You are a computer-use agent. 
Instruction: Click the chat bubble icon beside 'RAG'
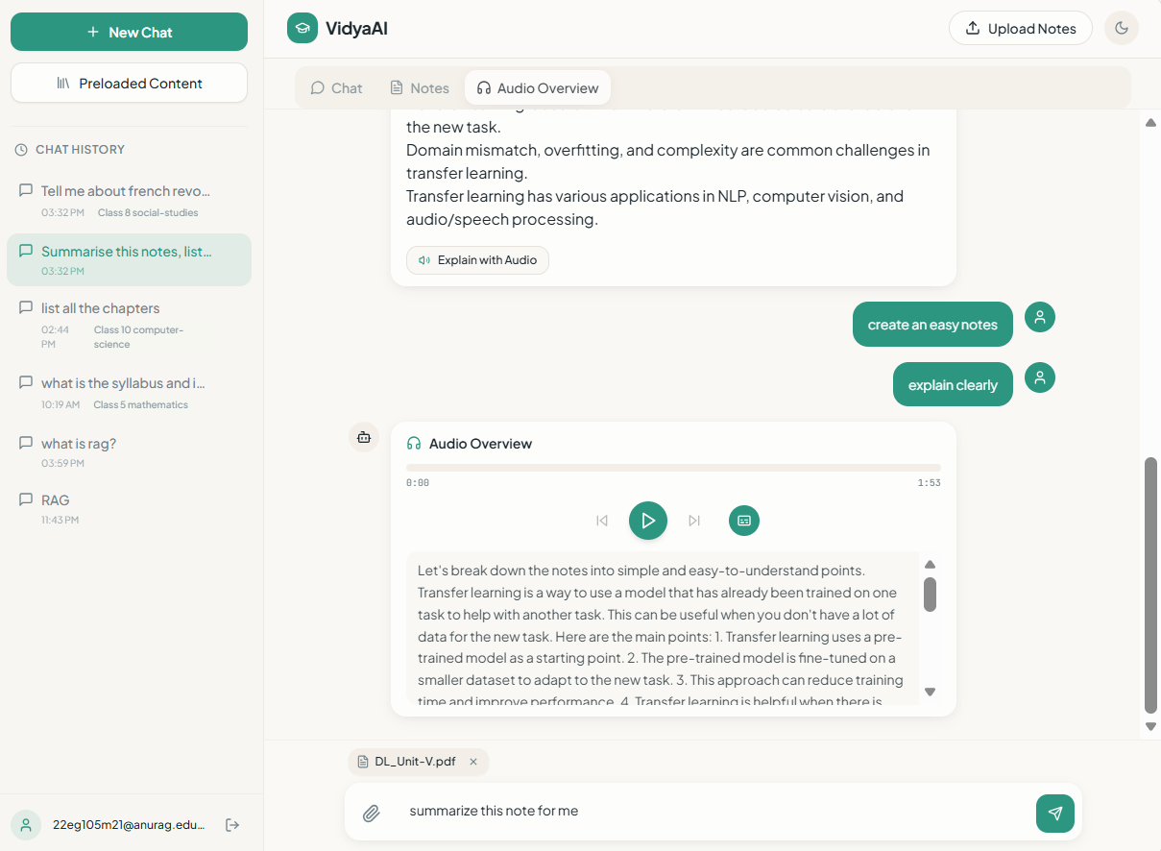pyautogui.click(x=26, y=499)
